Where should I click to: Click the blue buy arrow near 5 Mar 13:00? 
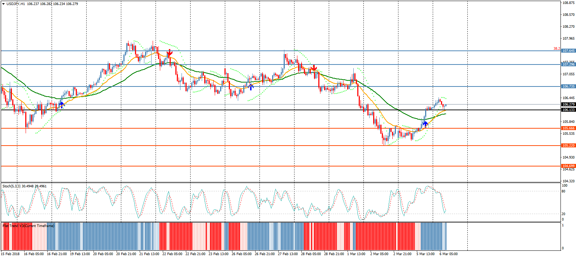pos(426,124)
